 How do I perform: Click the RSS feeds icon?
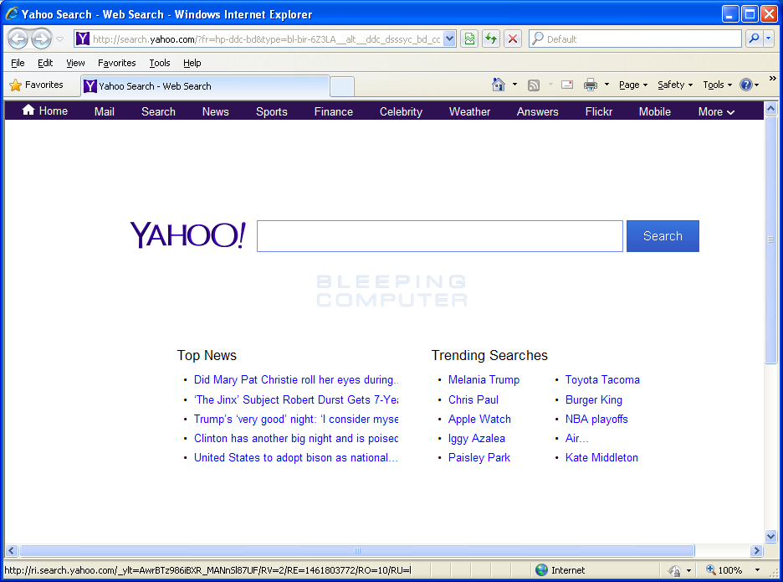(534, 85)
